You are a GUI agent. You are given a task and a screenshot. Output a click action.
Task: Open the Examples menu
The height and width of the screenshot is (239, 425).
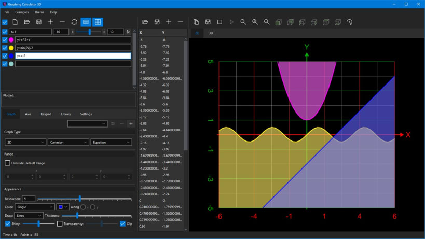tap(22, 12)
